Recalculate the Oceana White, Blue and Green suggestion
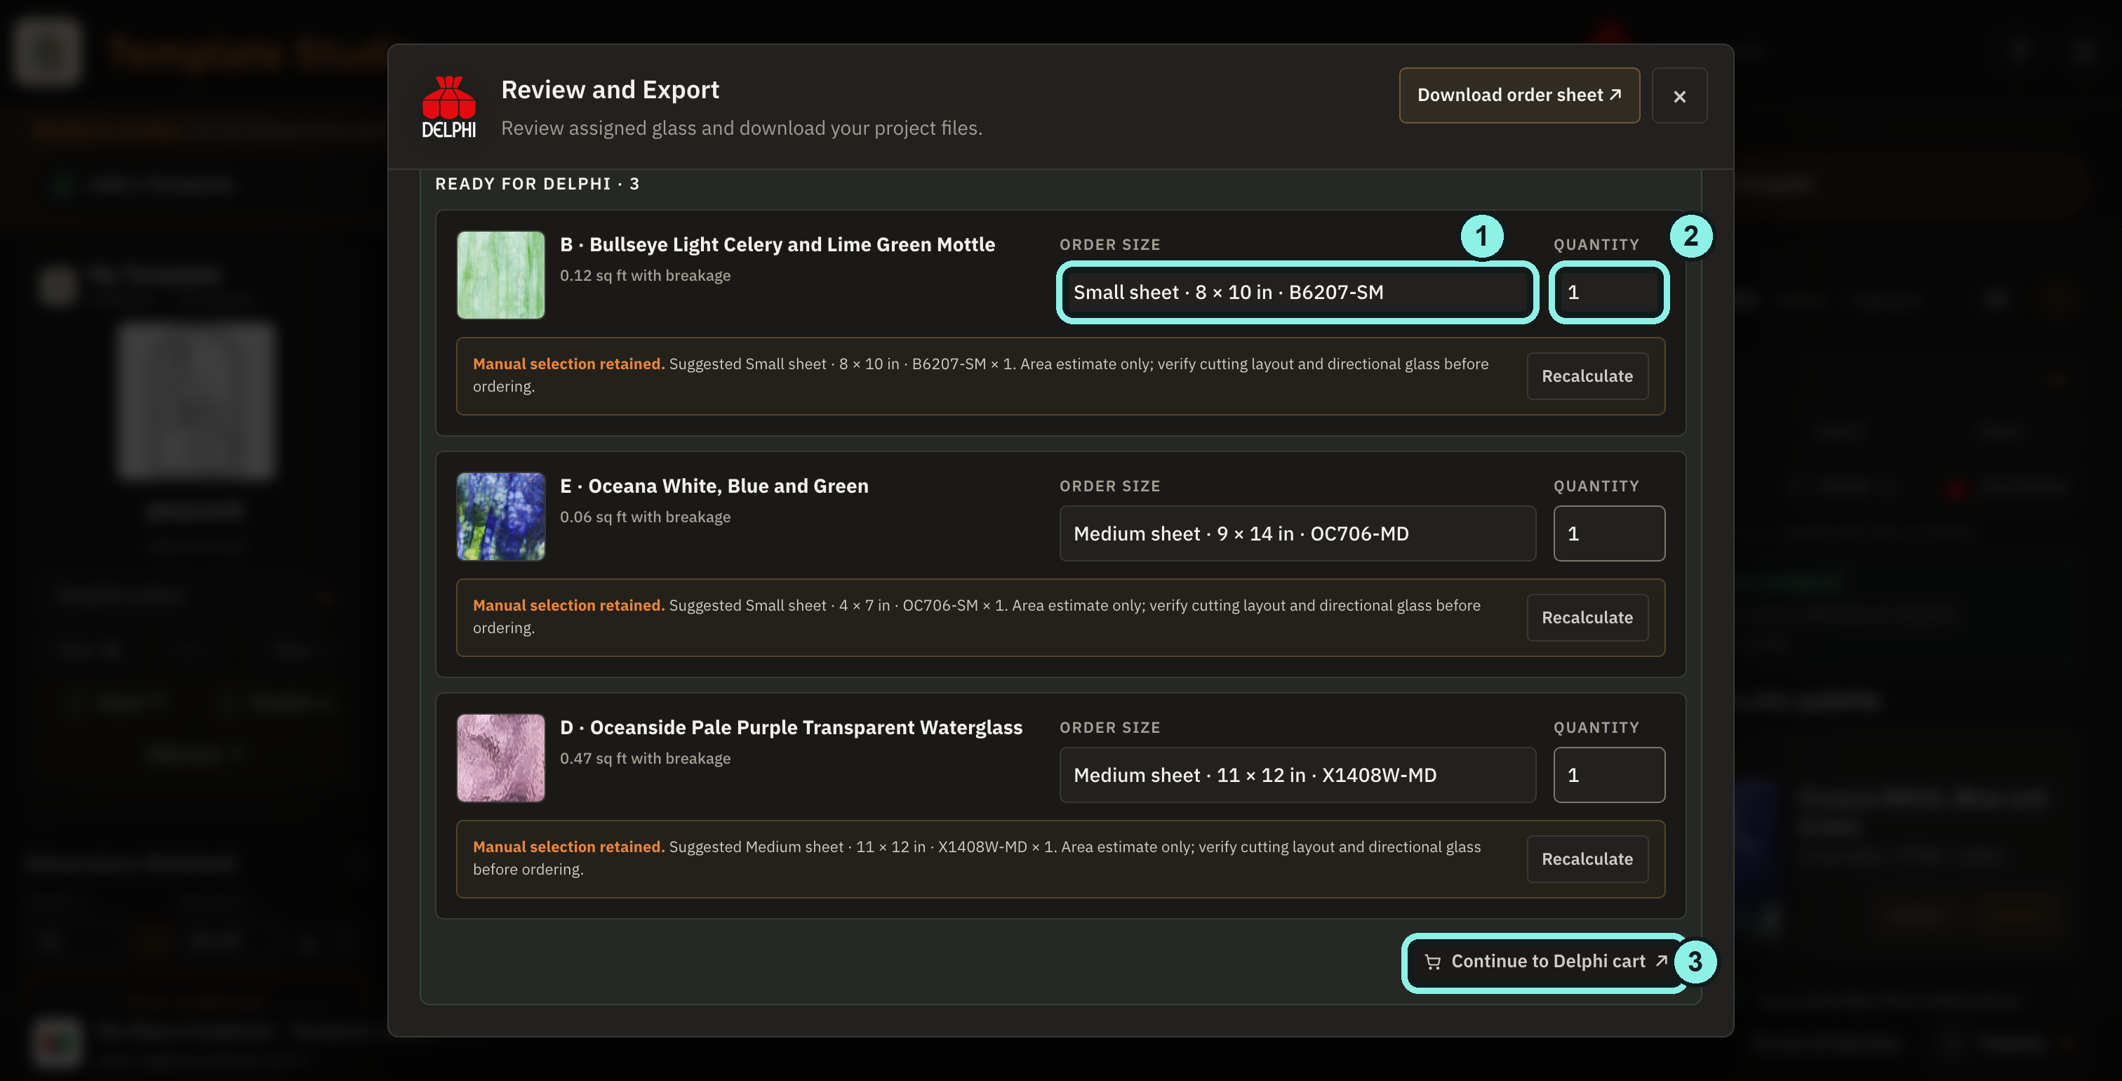The width and height of the screenshot is (2122, 1081). [1587, 618]
